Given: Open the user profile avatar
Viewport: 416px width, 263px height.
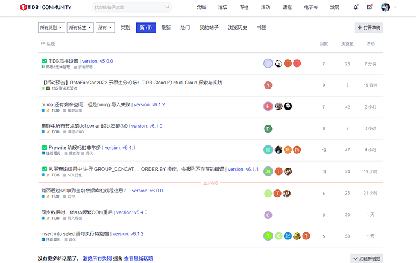Looking at the screenshot, I should pyautogui.click(x=385, y=7).
